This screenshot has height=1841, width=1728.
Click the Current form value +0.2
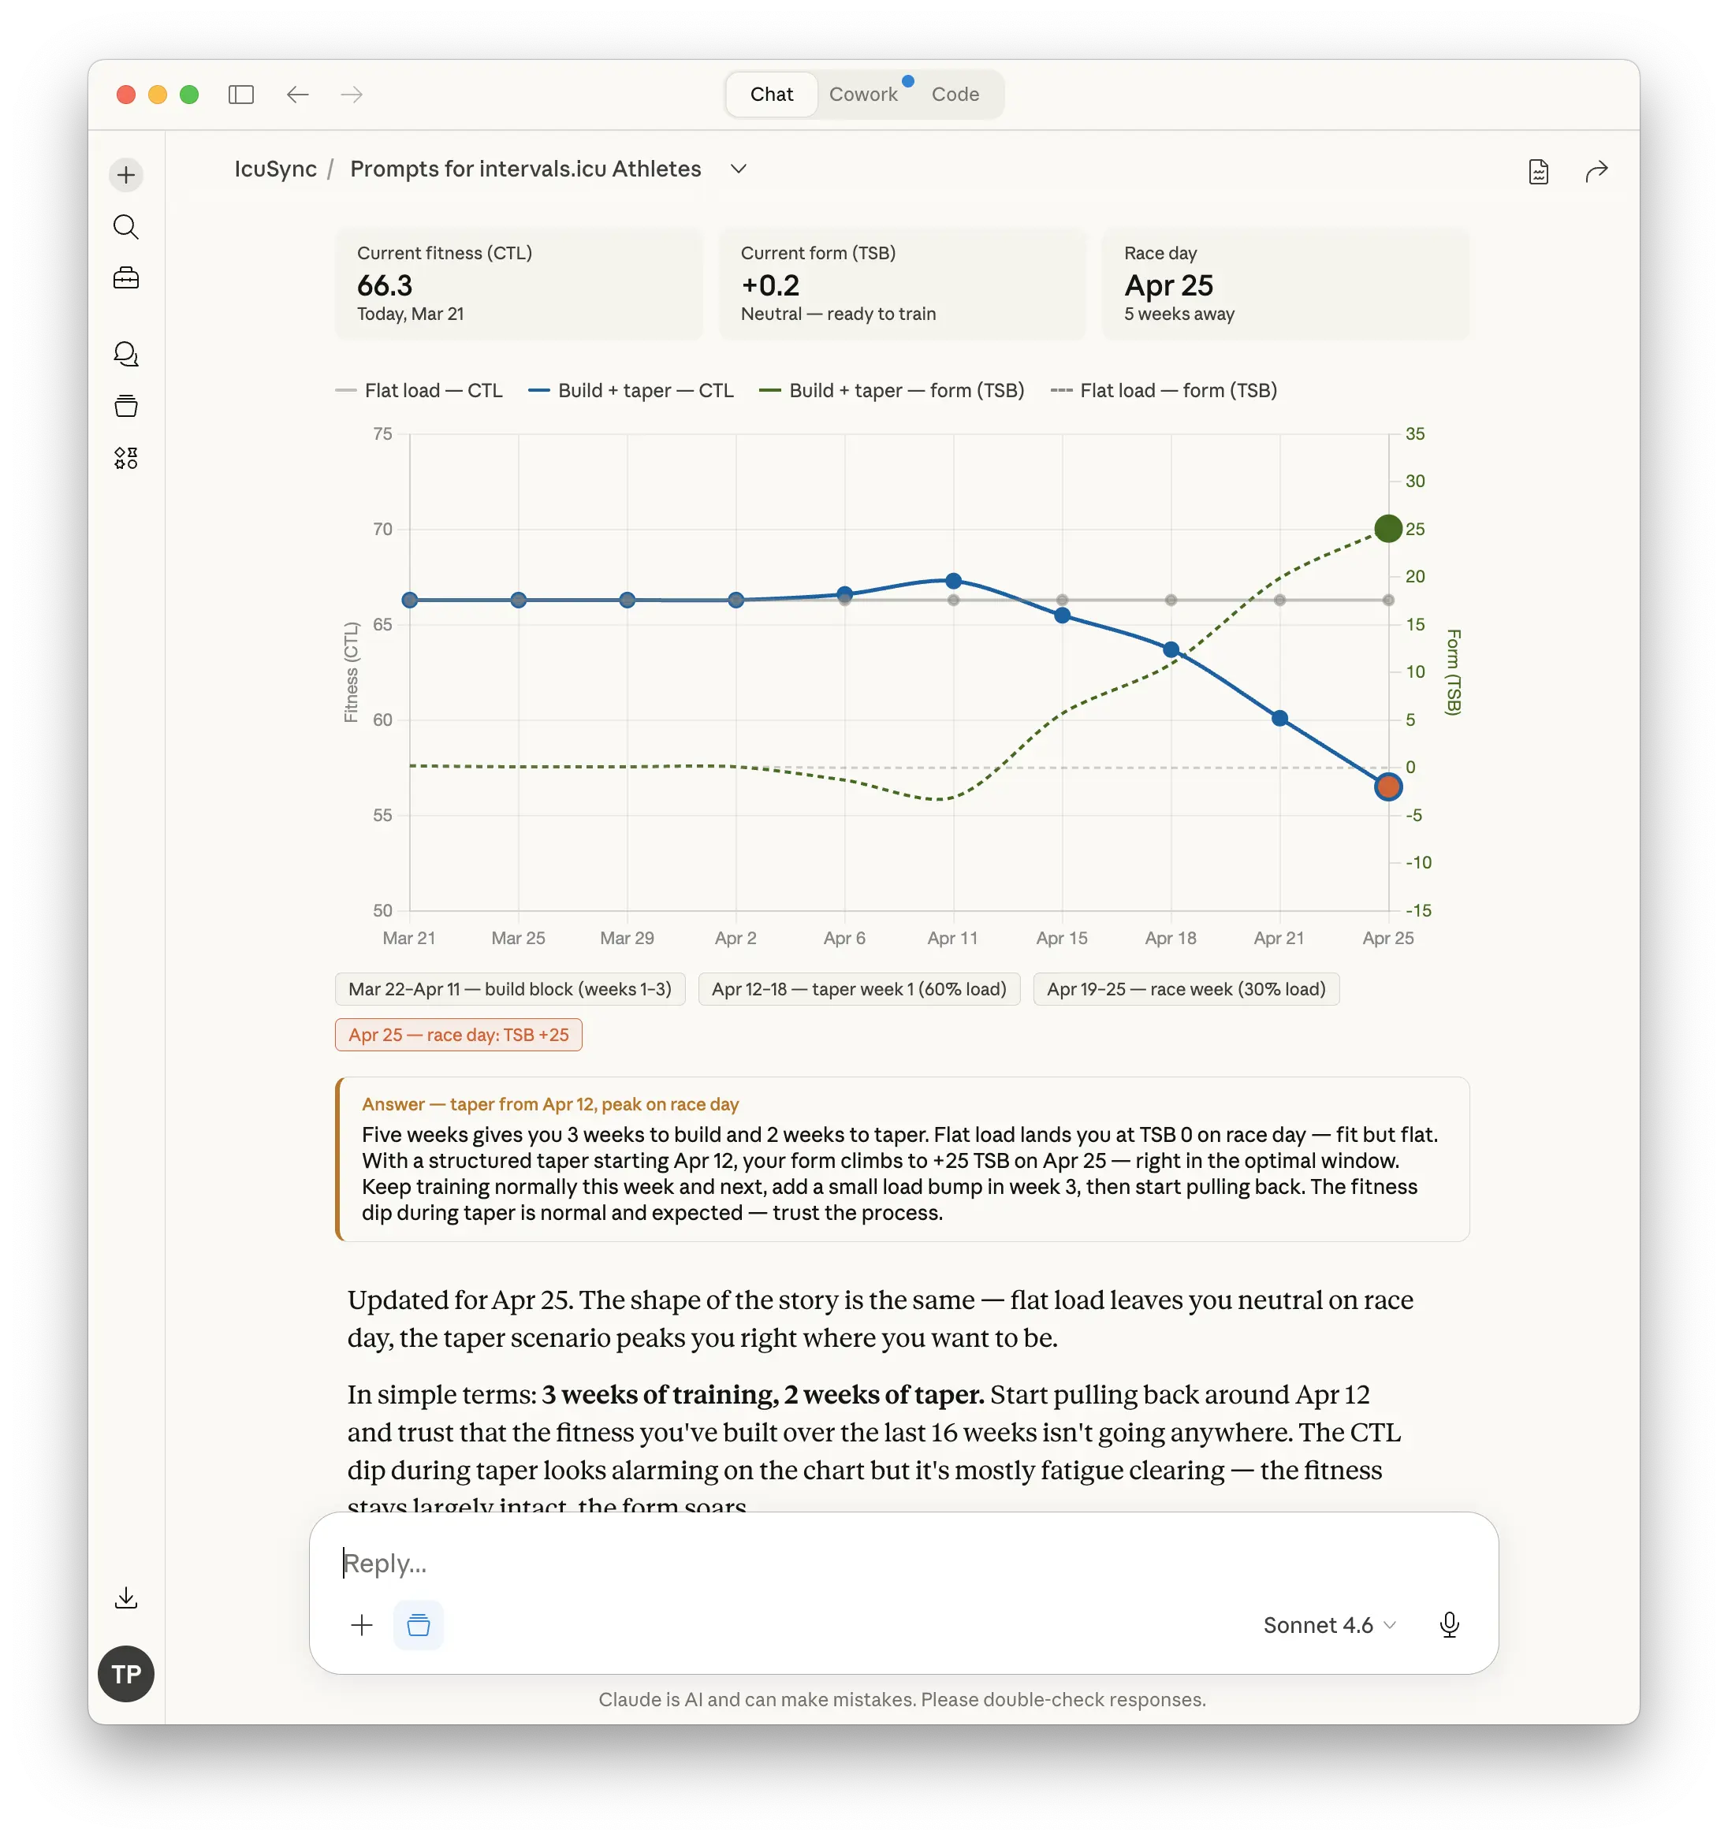[770, 285]
